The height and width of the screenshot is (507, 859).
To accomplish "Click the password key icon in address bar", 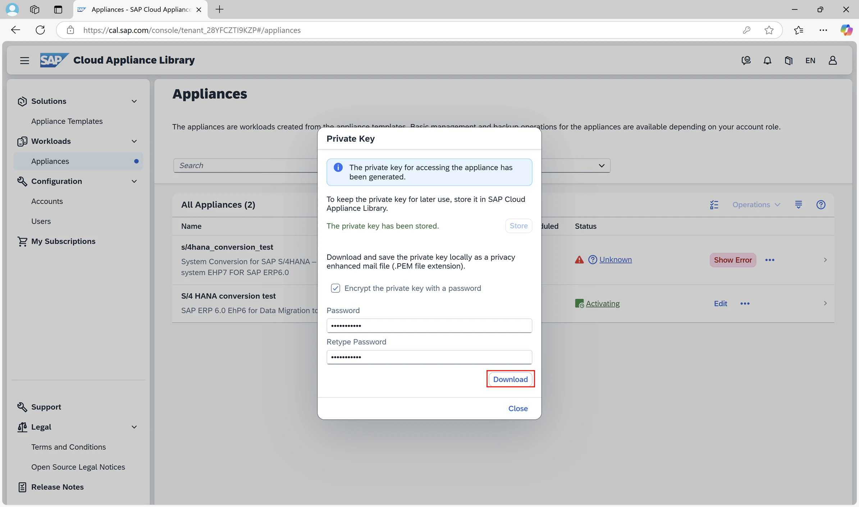I will click(x=746, y=30).
